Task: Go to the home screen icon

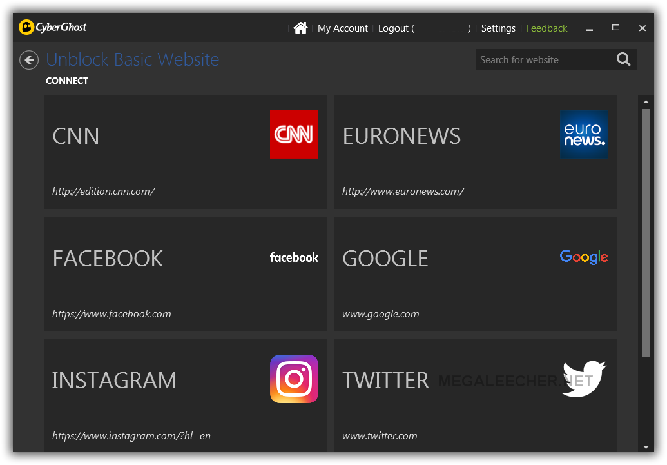Action: [x=300, y=28]
